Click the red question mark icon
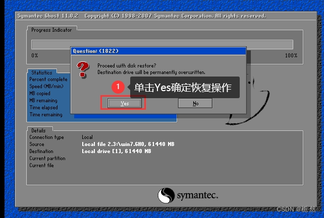Viewport: 324px width, 218px height. [x=83, y=69]
